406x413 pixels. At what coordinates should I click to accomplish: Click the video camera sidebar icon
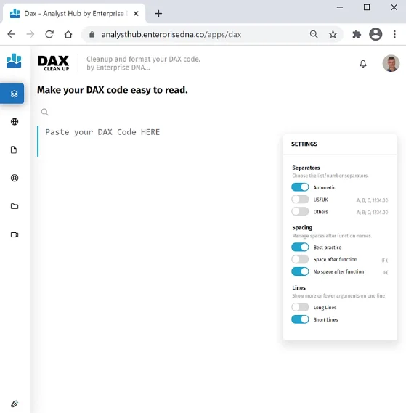click(x=15, y=234)
